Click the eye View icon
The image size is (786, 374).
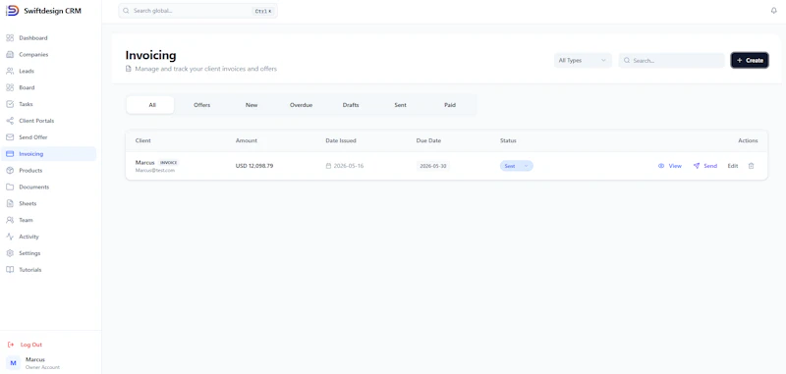(x=661, y=166)
